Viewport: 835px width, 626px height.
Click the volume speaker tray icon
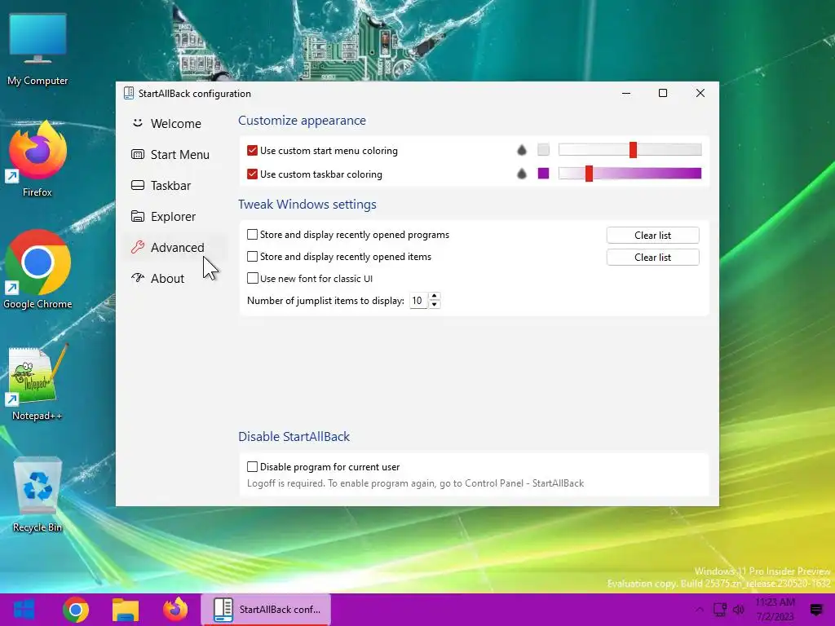(x=739, y=610)
